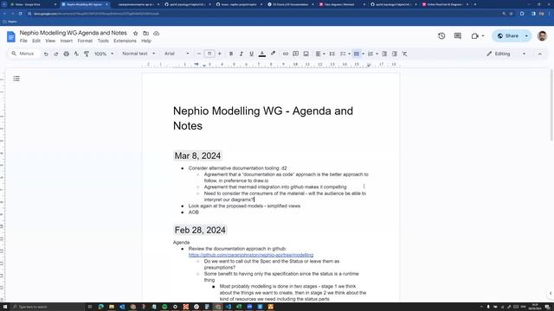Follow the github.com modelling link
This screenshot has width=554, height=311.
tap(250, 255)
